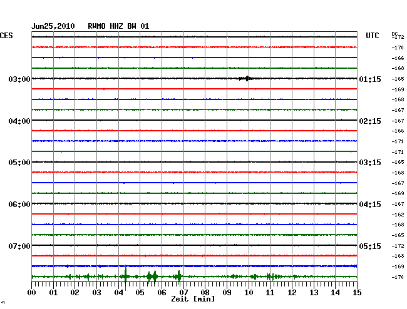Select minute axis tick label 12
The height and width of the screenshot is (309, 407).
pos(292,293)
